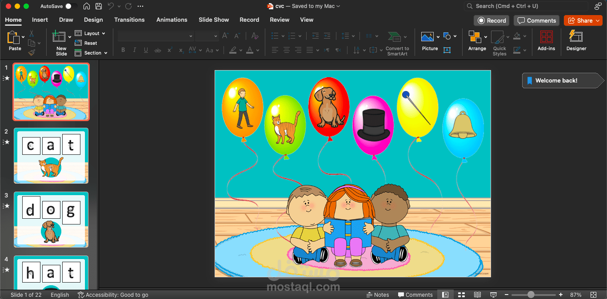Toggle Normal view button in status bar

(445, 295)
